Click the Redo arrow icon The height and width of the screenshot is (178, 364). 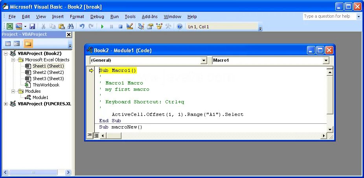[x=91, y=26]
